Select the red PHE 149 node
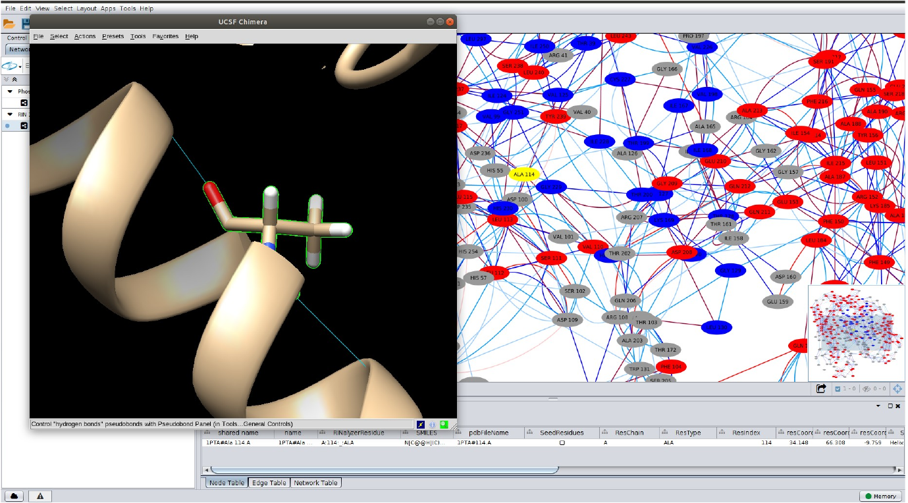908x503 pixels. tap(879, 262)
